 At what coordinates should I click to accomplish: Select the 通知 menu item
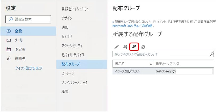(65, 27)
